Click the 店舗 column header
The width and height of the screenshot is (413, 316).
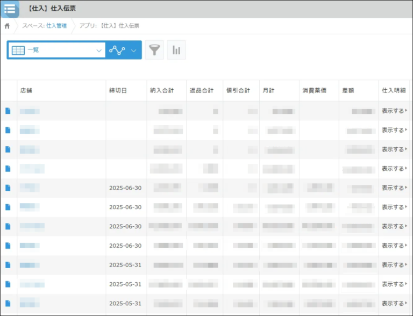click(26, 91)
